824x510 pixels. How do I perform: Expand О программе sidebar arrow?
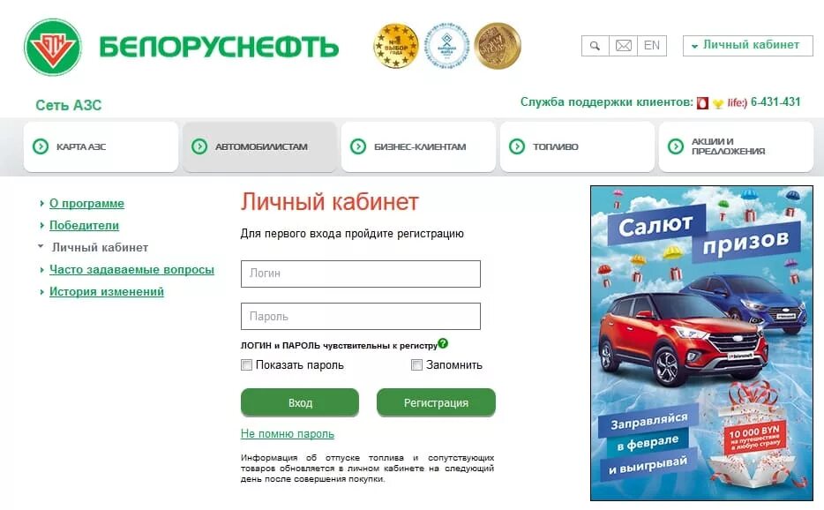(x=41, y=203)
